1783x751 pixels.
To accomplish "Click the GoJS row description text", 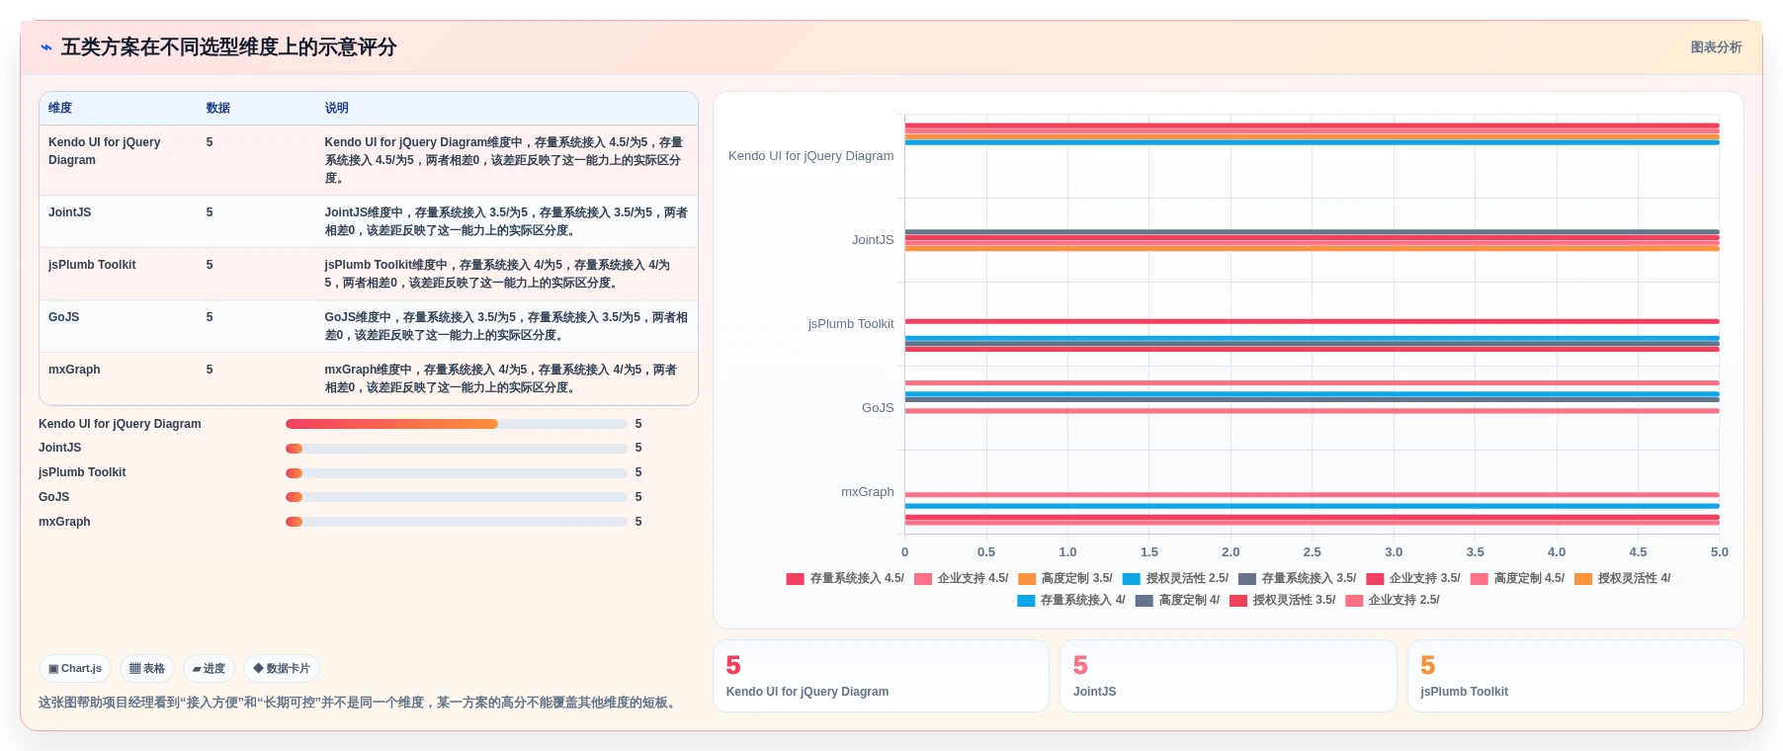I will pos(506,326).
